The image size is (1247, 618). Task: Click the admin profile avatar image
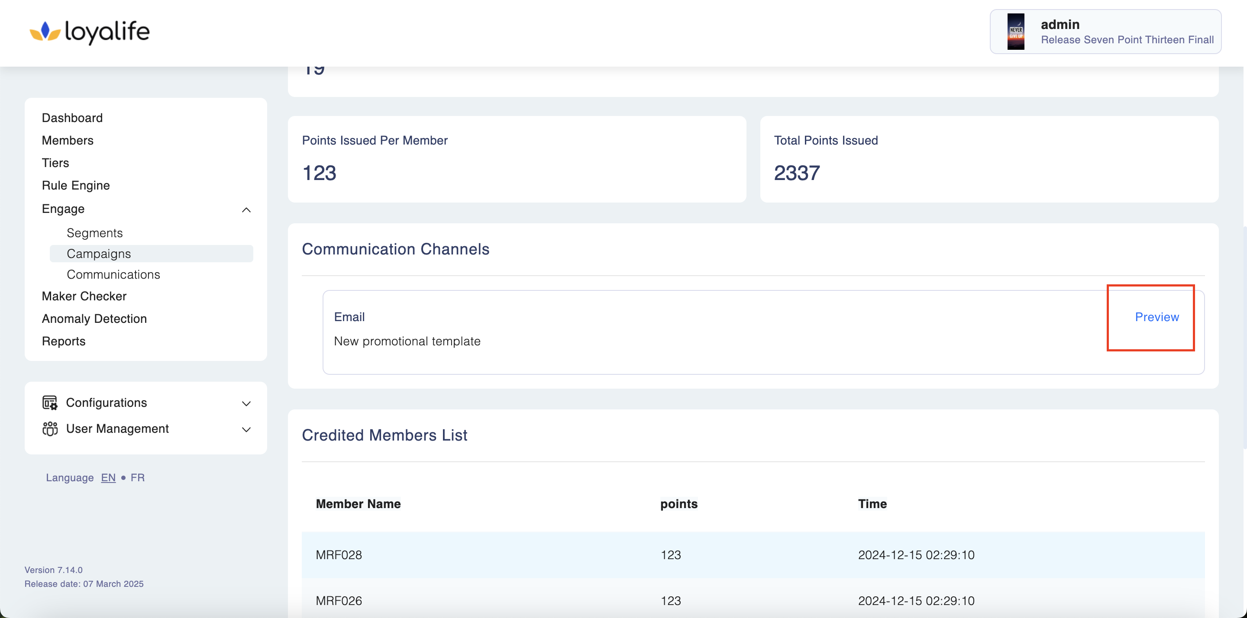point(1016,32)
